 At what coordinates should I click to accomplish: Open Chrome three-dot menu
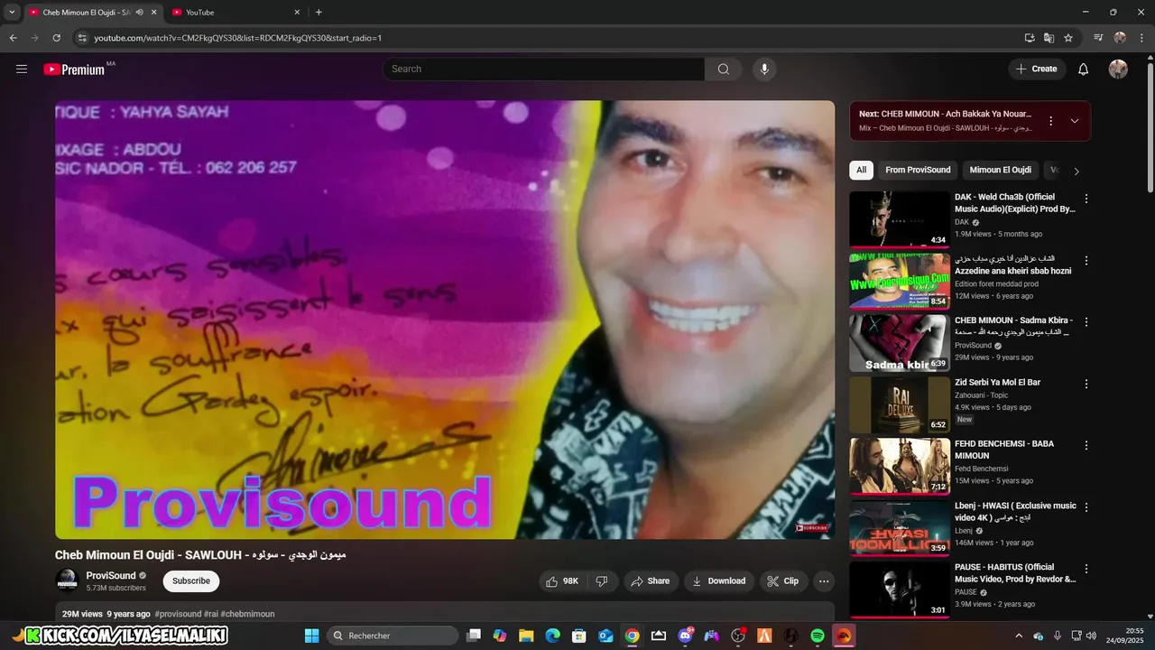coord(1141,38)
